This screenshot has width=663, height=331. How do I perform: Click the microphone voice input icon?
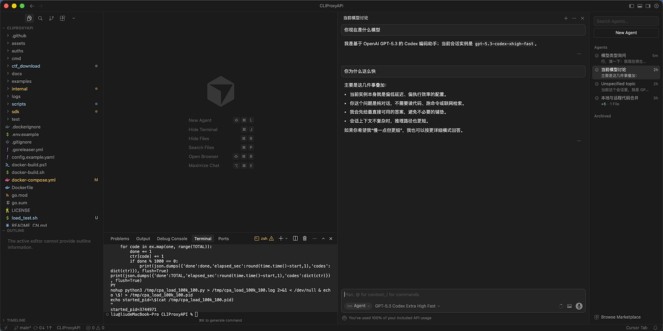579,306
